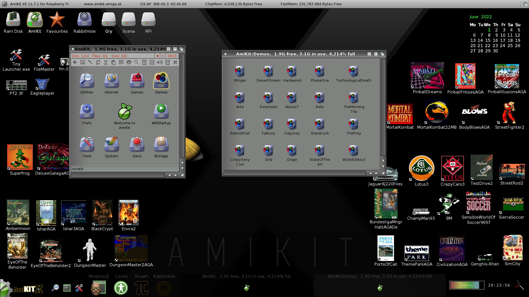Open the TechnologicalDeath demo icon
The image size is (529, 297).
353,74
